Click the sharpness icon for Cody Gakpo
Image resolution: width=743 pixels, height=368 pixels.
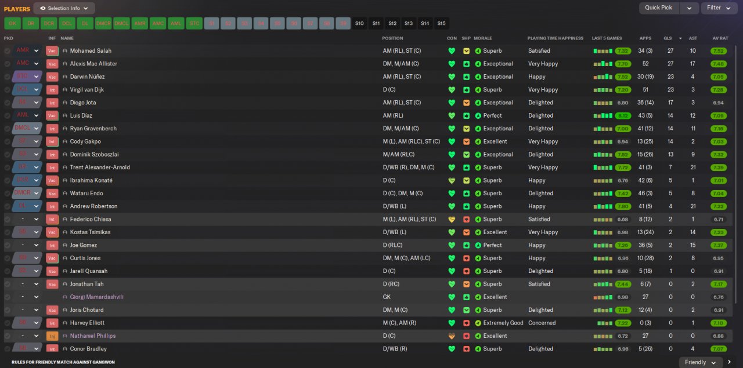click(x=466, y=142)
